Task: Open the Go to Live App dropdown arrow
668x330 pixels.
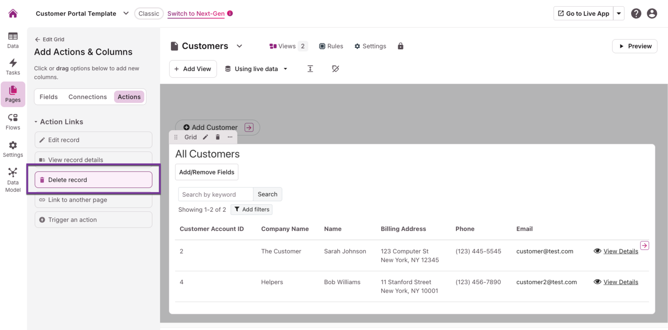Action: 619,13
